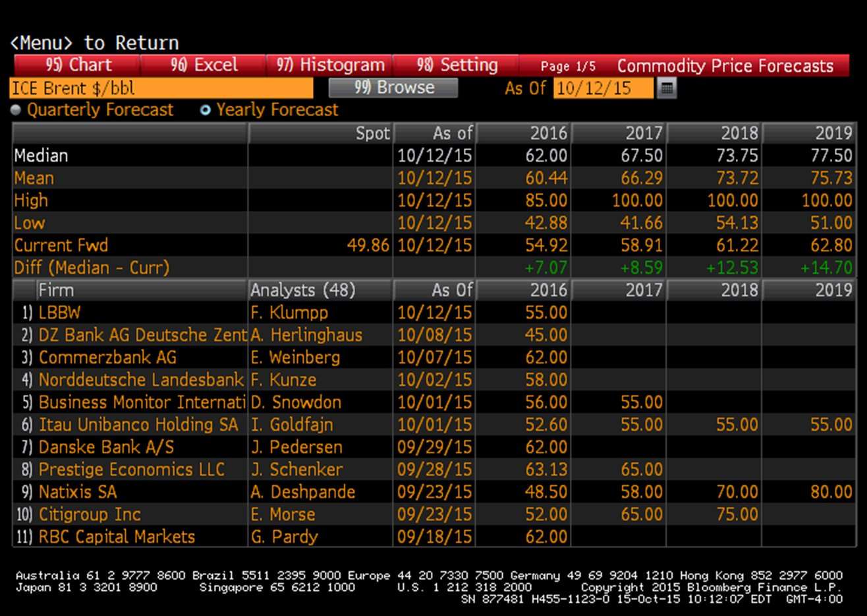The width and height of the screenshot is (867, 616).
Task: Click the 2016 median value 62.00
Action: tap(546, 156)
